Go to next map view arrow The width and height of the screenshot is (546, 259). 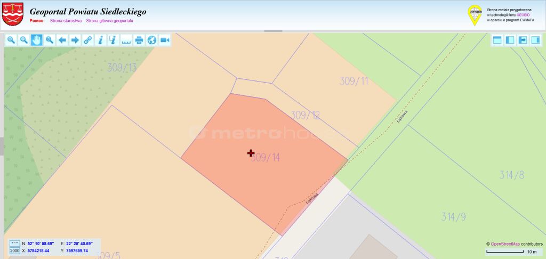(x=75, y=40)
